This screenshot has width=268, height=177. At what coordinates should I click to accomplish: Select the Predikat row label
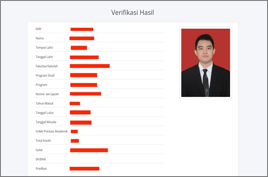[41, 168]
